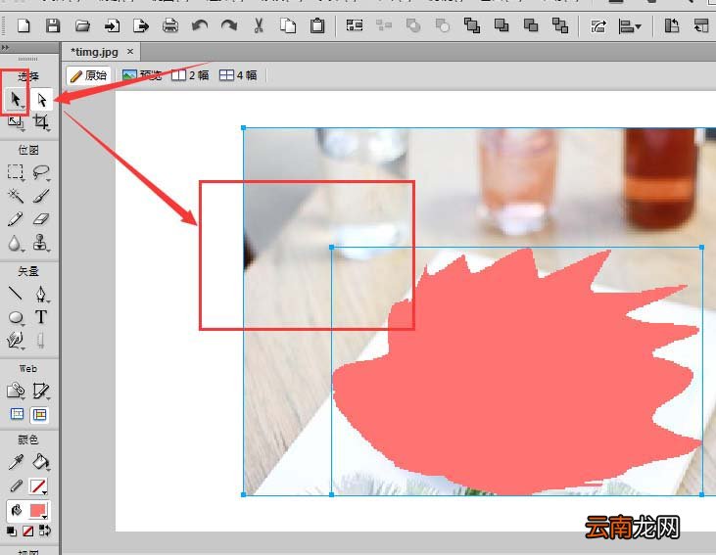Select the Pen tool
716x555 pixels.
pyautogui.click(x=41, y=294)
